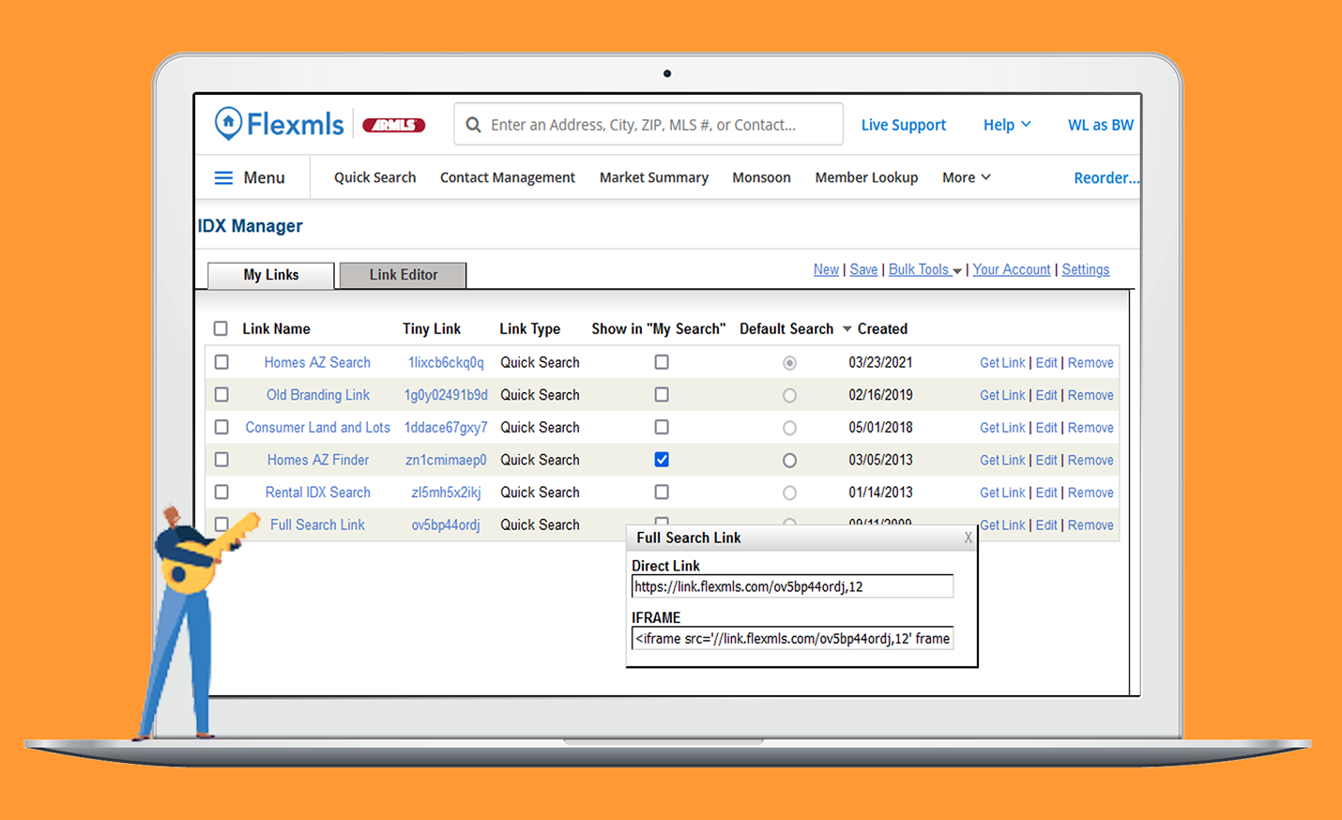This screenshot has height=820, width=1342.
Task: Disable My Search for Homes AZ Finder
Action: coord(662,460)
